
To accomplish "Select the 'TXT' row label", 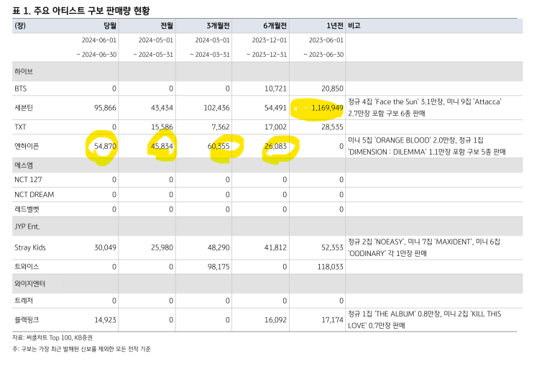I will pyautogui.click(x=20, y=127).
